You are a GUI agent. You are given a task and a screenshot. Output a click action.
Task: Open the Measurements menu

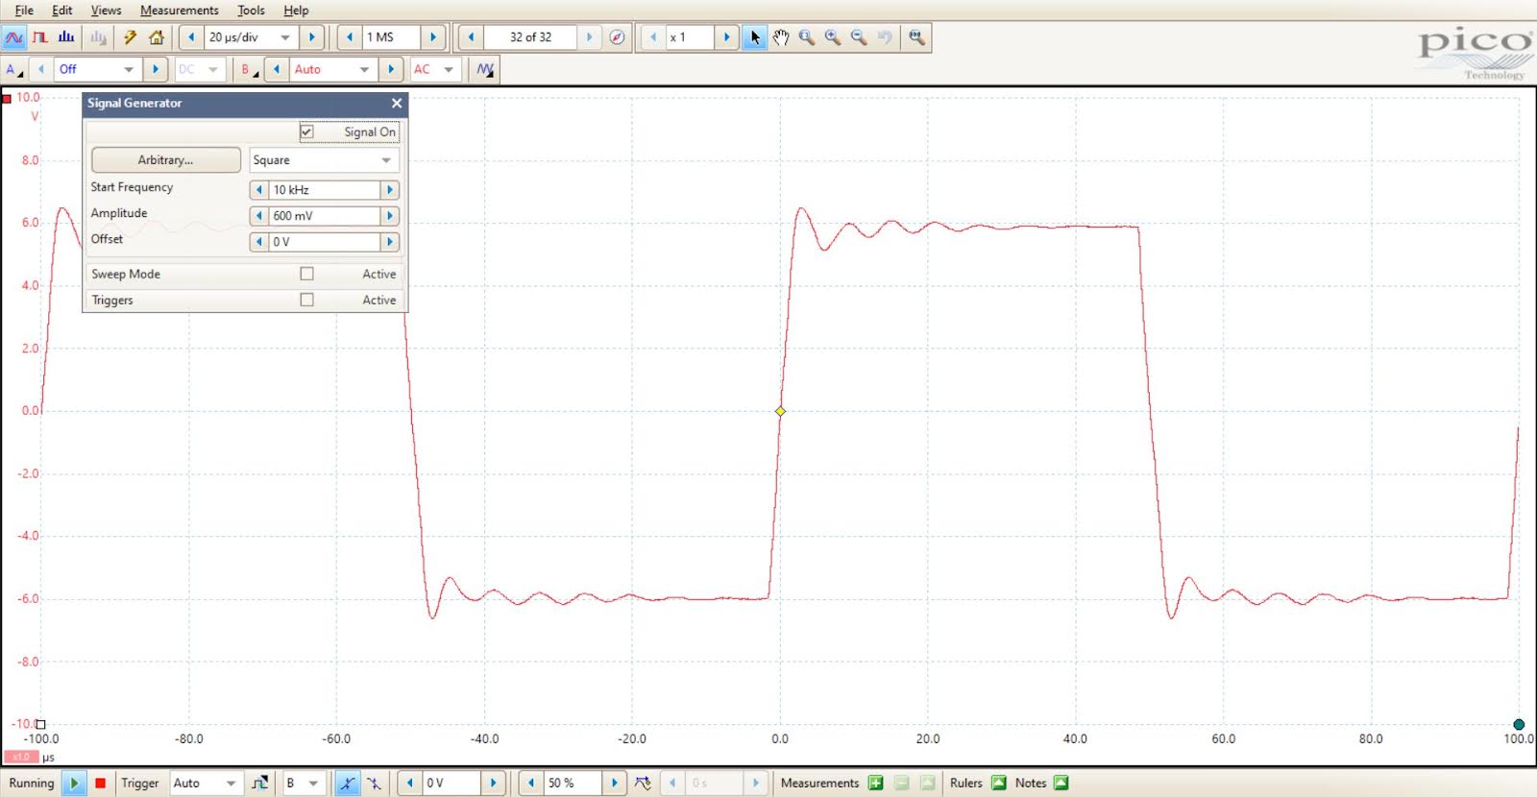179,11
